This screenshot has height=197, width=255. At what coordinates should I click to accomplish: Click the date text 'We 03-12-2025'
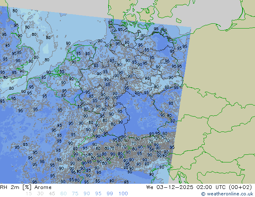pyautogui.click(x=170, y=187)
